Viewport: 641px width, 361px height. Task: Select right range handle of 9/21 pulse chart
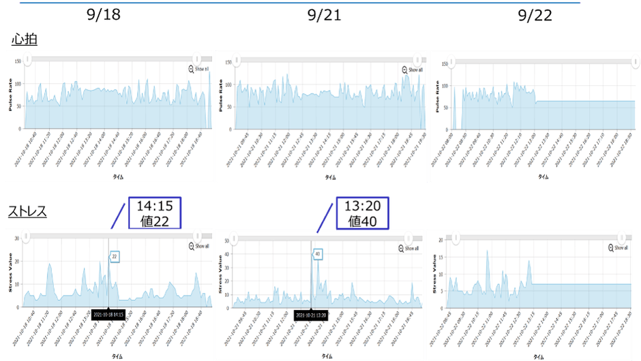417,60
